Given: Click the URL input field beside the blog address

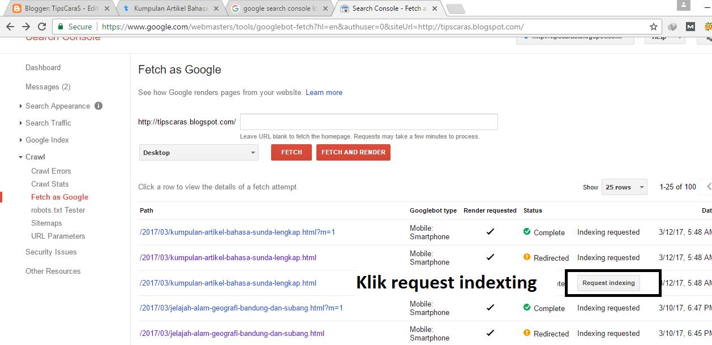Looking at the screenshot, I should 368,122.
